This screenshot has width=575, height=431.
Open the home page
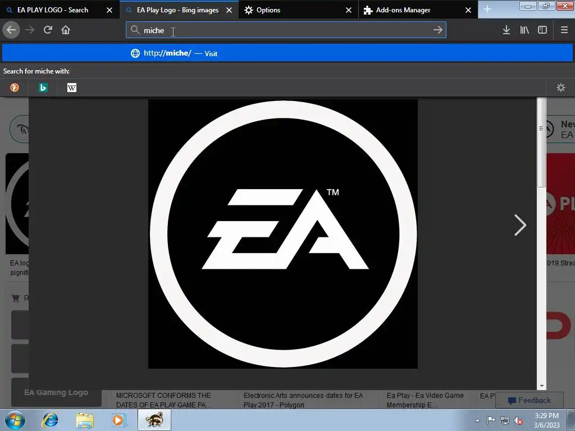[66, 30]
